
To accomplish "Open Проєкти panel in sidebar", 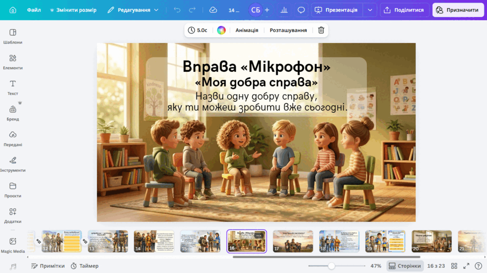I will coord(13,190).
